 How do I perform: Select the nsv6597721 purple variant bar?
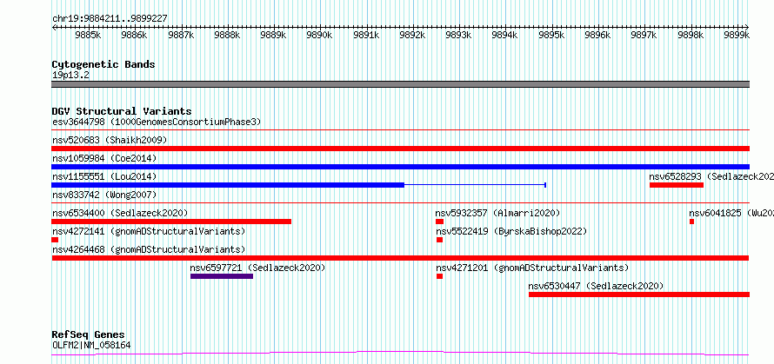(x=222, y=276)
